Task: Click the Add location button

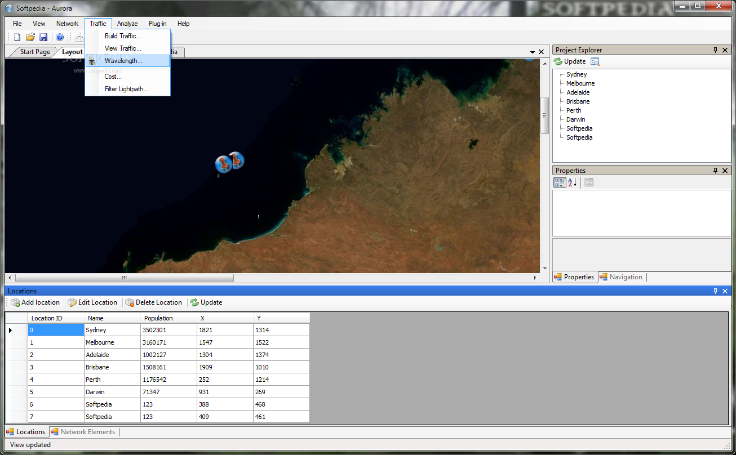Action: point(35,302)
